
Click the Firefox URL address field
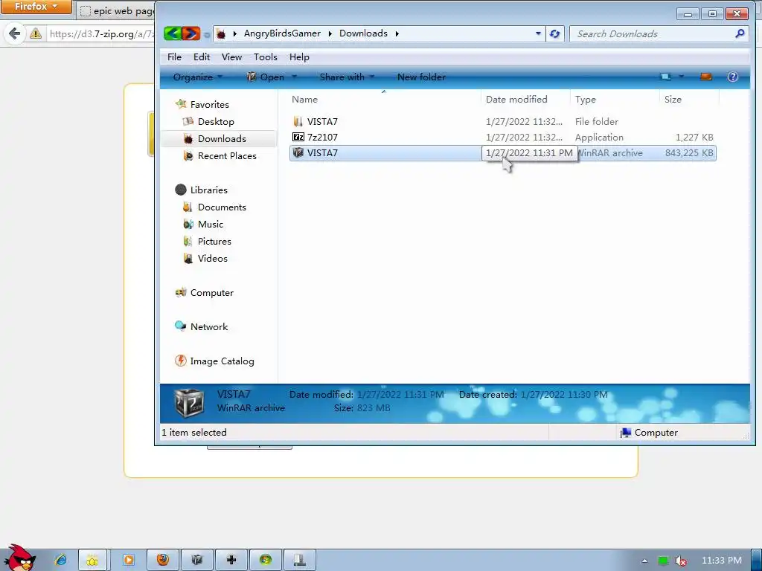tap(102, 34)
